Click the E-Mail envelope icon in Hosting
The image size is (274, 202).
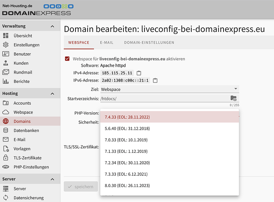tap(6, 139)
